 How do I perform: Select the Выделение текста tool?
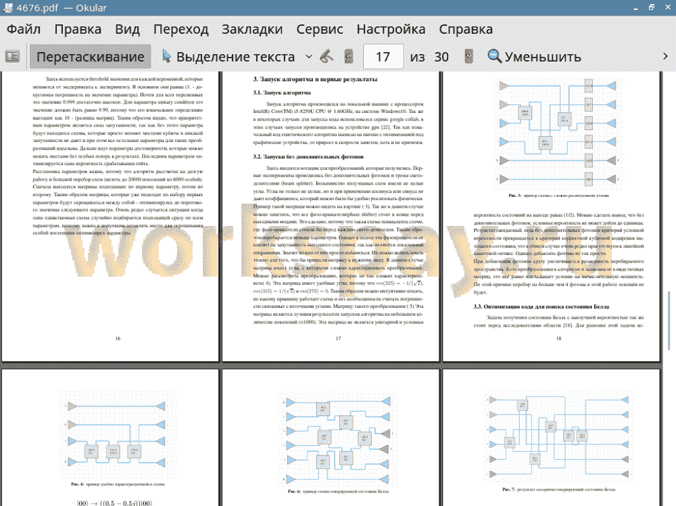pyautogui.click(x=228, y=57)
